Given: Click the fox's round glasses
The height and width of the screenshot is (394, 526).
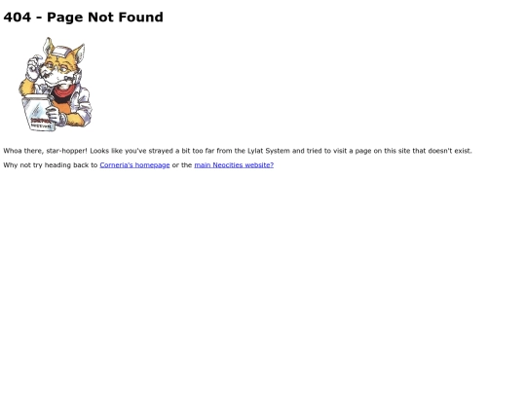Looking at the screenshot, I should pyautogui.click(x=57, y=68).
